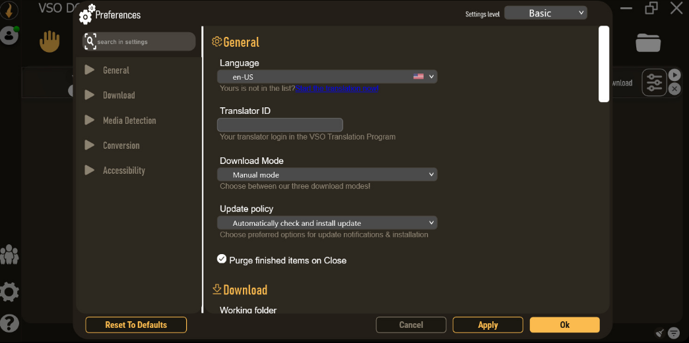Click the preferences vertical scrollbar thumb
This screenshot has width=689, height=343.
pyautogui.click(x=604, y=64)
